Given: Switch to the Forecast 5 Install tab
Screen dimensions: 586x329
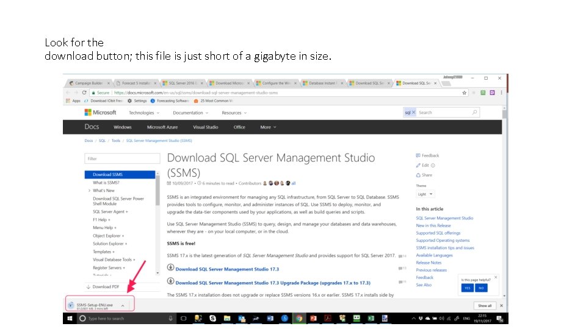Looking at the screenshot, I should coord(136,83).
